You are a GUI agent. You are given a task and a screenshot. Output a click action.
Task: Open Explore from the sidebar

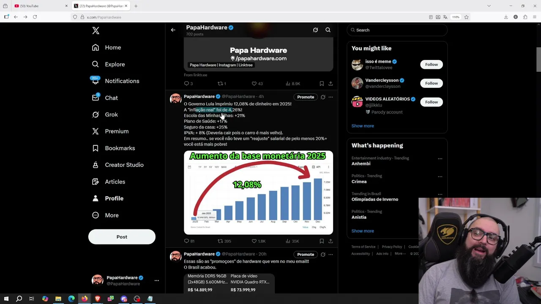pyautogui.click(x=109, y=64)
